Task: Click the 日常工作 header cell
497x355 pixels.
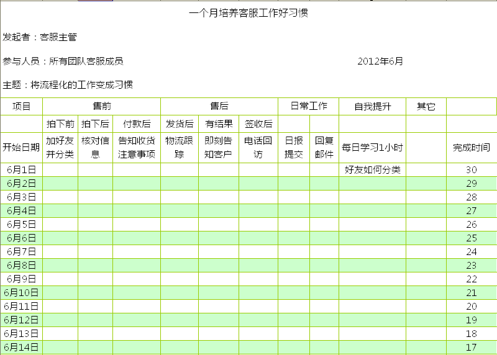Action: pos(308,106)
